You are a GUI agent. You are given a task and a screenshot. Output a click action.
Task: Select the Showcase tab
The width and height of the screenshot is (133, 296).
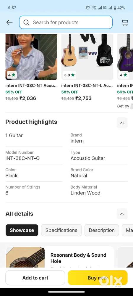(22, 230)
